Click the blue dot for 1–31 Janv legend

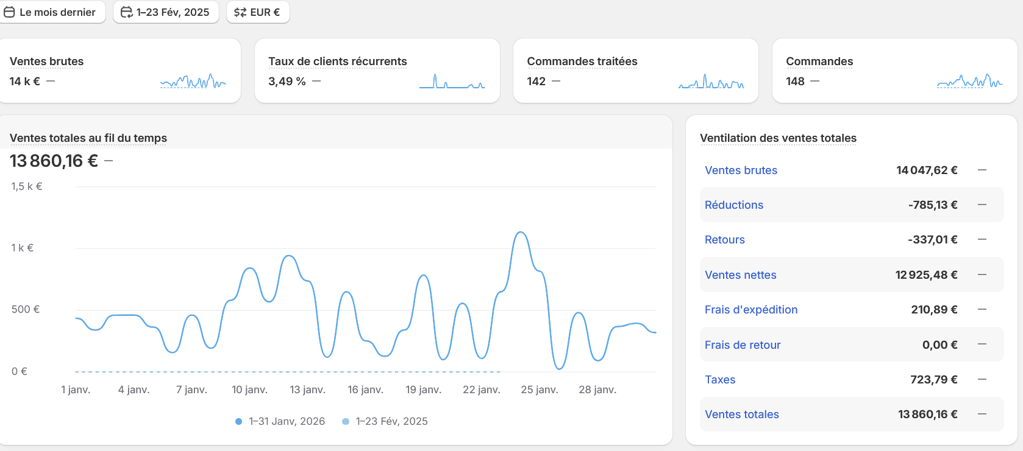coord(239,421)
